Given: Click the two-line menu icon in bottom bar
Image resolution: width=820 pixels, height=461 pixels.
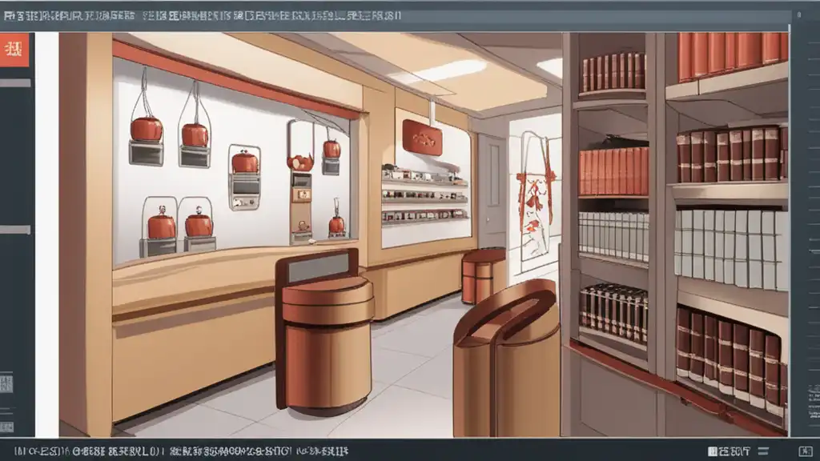Looking at the screenshot, I should (x=763, y=451).
